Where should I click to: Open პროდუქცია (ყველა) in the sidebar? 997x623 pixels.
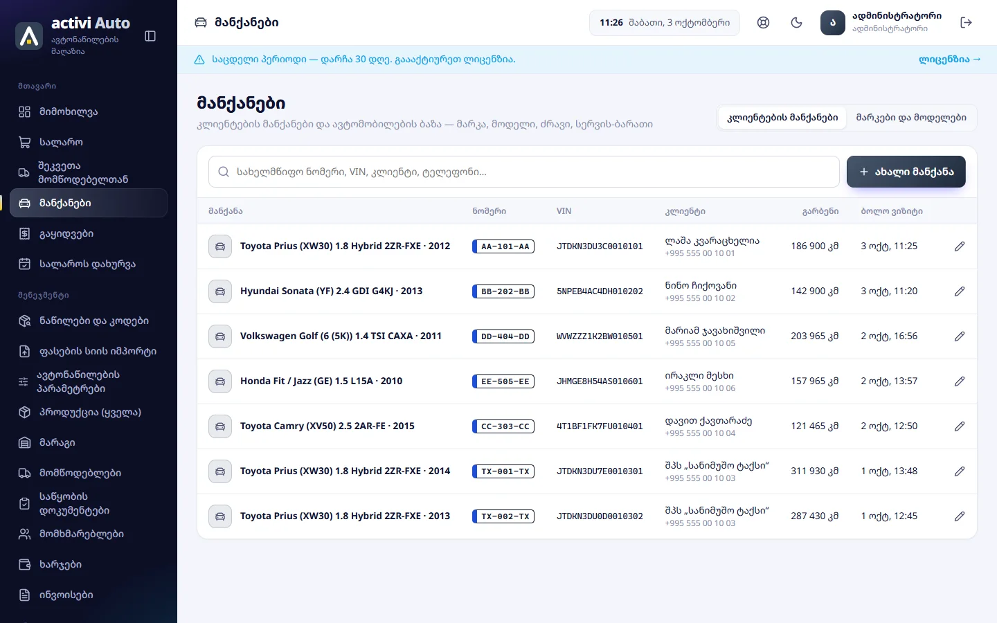point(89,412)
